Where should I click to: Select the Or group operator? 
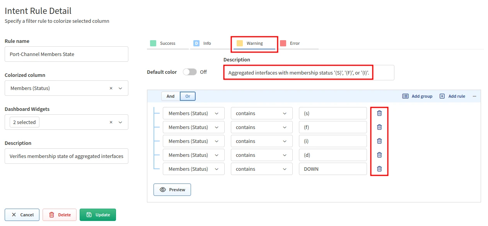(x=188, y=96)
